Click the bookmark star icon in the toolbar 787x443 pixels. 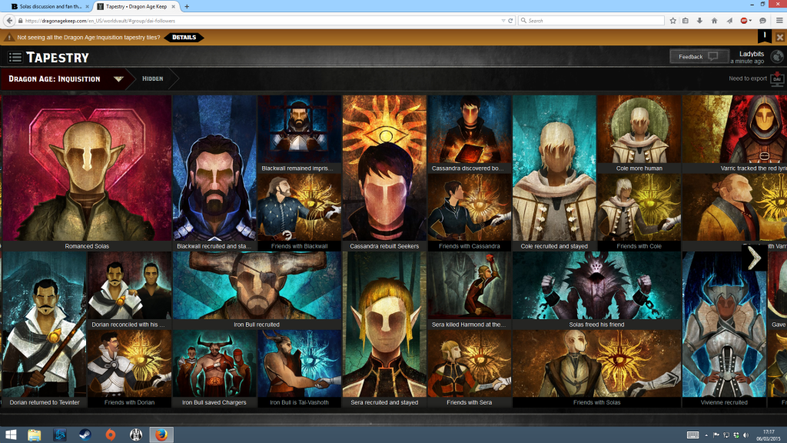point(673,21)
